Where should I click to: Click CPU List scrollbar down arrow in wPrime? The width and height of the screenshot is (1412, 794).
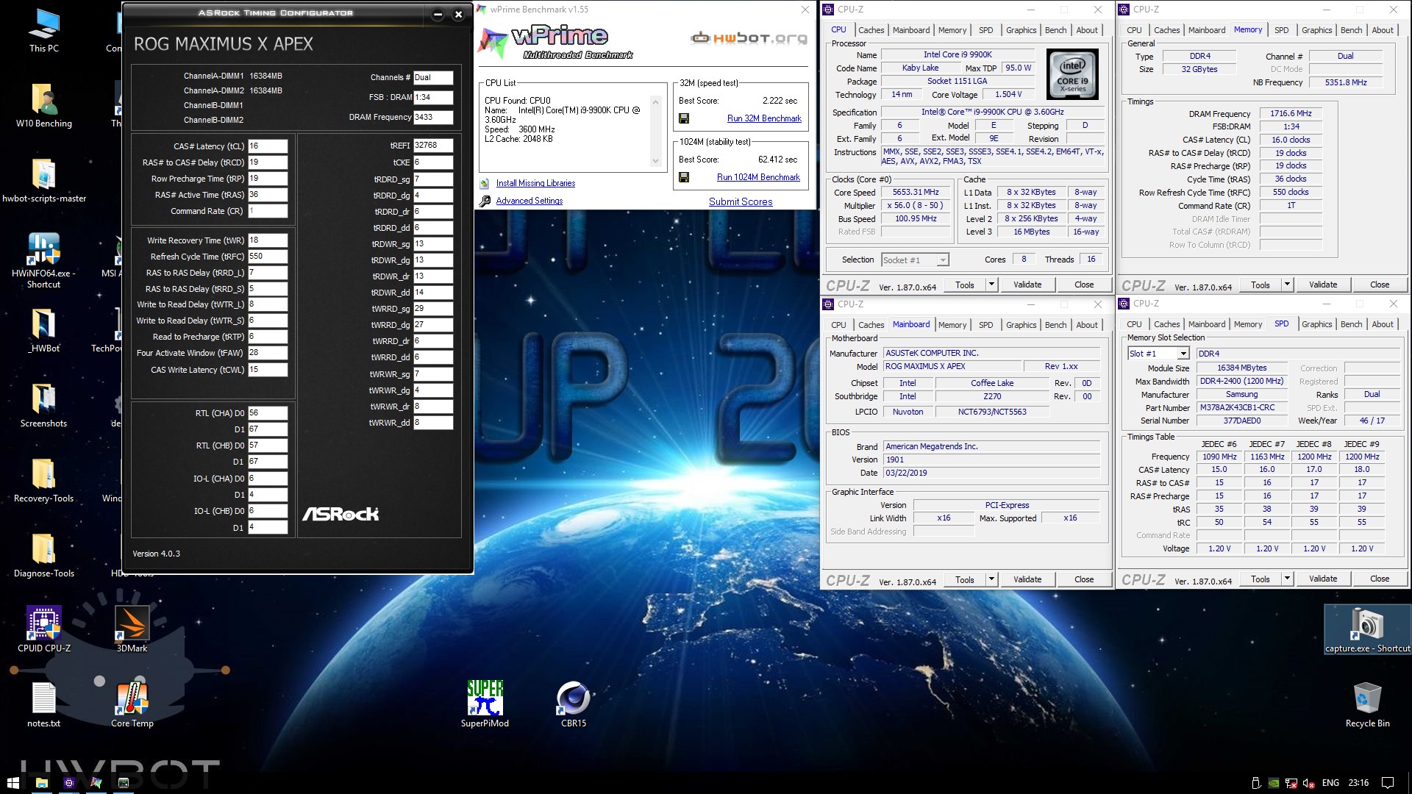655,161
